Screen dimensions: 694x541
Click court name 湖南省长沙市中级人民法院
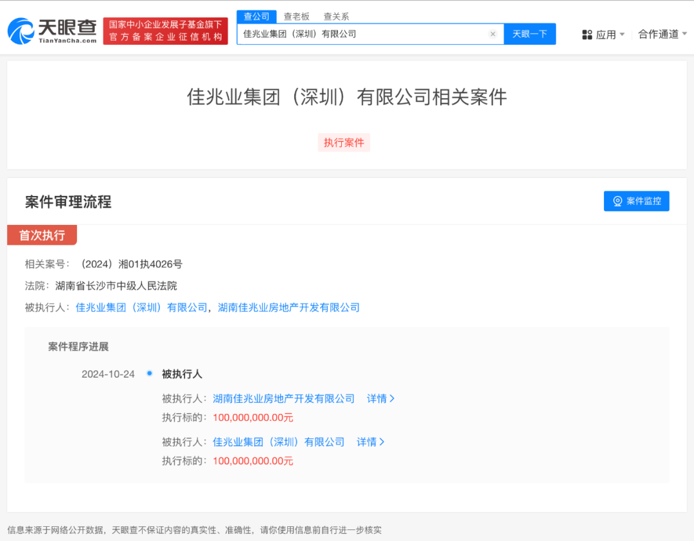coord(116,286)
